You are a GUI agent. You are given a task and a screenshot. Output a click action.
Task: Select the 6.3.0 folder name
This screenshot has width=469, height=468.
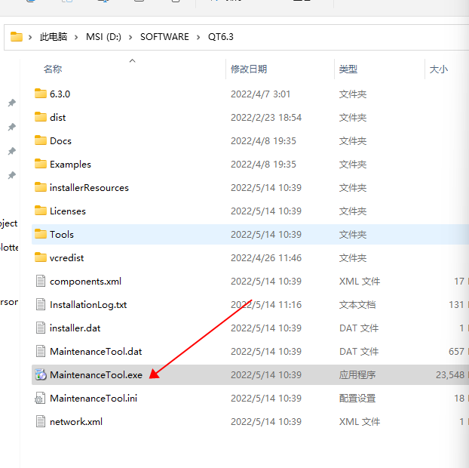click(x=60, y=94)
